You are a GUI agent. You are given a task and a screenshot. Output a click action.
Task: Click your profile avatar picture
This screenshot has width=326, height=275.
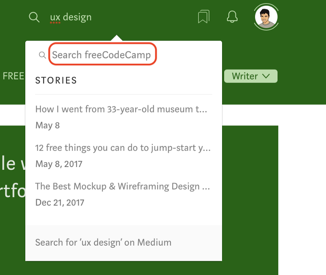266,17
